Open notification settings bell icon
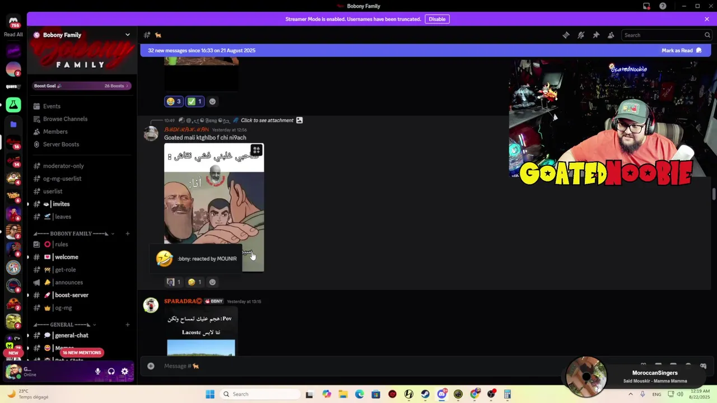This screenshot has width=717, height=403. pyautogui.click(x=581, y=35)
